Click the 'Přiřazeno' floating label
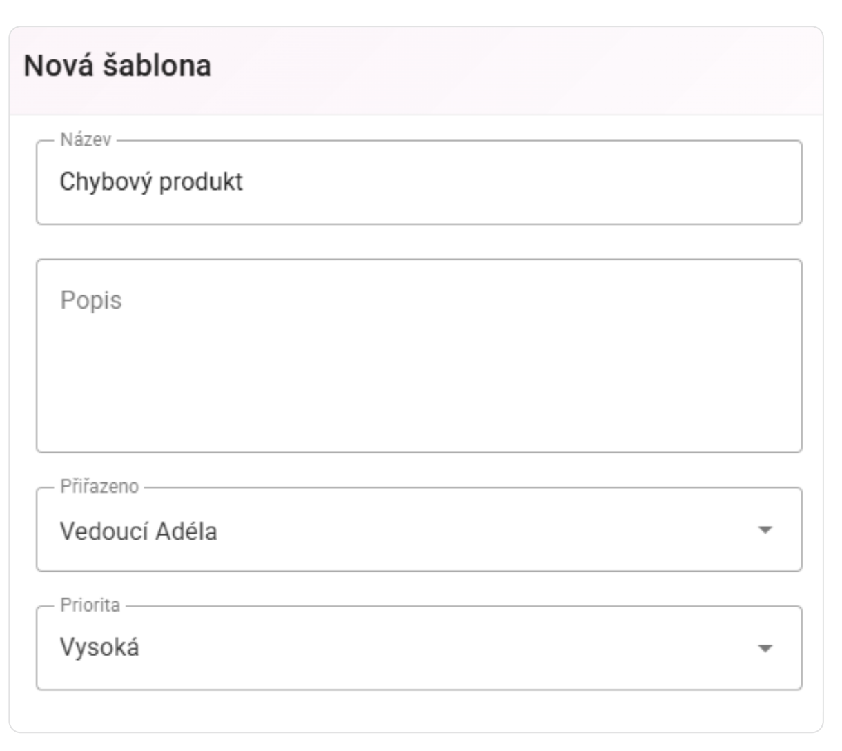The width and height of the screenshot is (842, 751). click(x=99, y=486)
